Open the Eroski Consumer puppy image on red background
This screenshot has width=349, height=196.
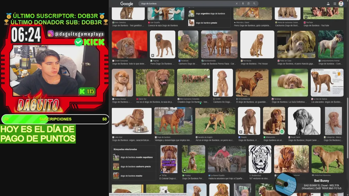coord(130,44)
